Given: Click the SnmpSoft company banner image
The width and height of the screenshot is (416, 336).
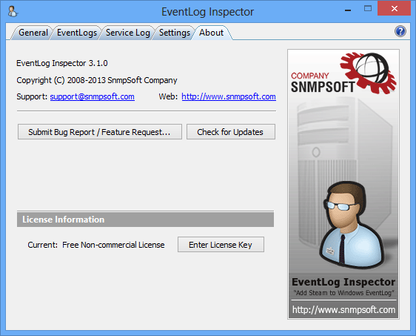Looking at the screenshot, I should (x=343, y=184).
